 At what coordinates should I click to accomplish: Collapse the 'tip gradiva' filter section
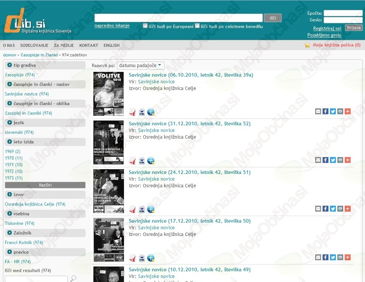[x=10, y=65]
